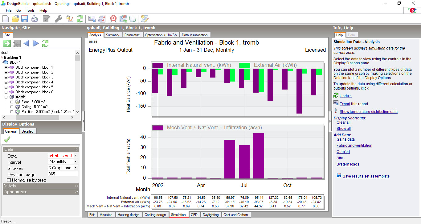This screenshot has height=224, width=421.
Task: Open the Go menu
Action: (x=19, y=10)
